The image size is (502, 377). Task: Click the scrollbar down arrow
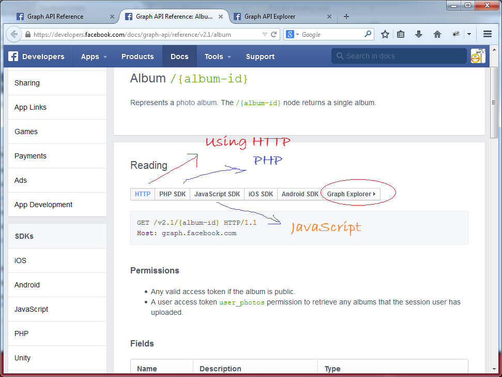[494, 369]
